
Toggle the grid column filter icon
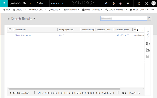[137, 30]
